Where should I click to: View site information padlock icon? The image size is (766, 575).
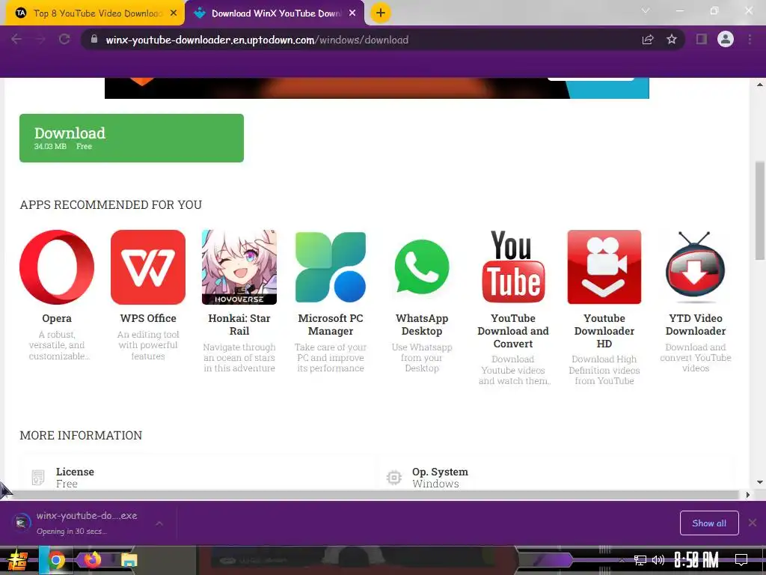(94, 40)
